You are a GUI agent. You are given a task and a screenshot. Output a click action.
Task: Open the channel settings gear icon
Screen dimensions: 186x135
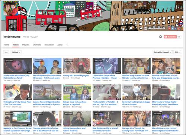pyautogui.click(x=161, y=37)
